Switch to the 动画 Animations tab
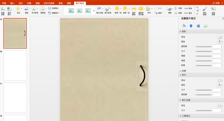224x121 pixels. (37, 3)
